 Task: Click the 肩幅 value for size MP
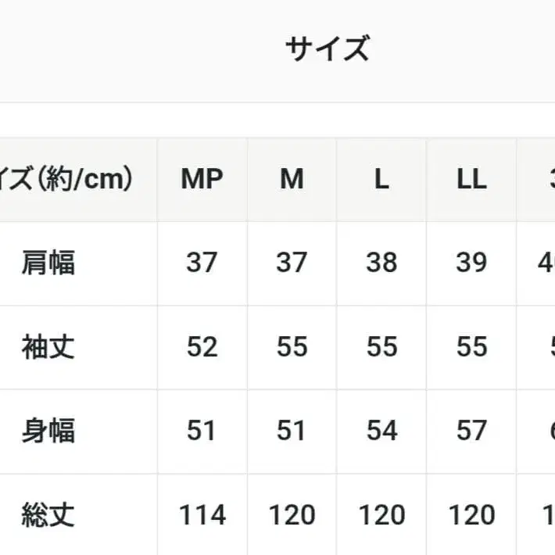coord(202,263)
